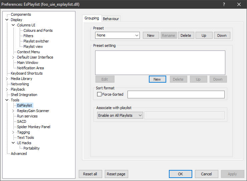247x181 pixels.
Task: Click New button in Preset group
Action: [151, 35]
